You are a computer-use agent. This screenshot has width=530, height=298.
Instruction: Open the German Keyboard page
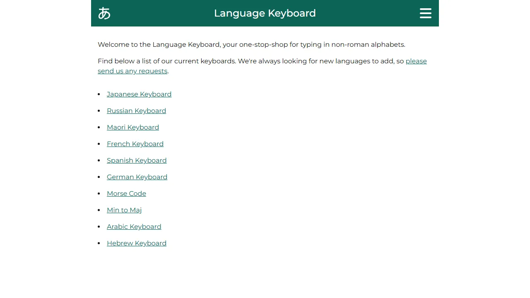click(x=137, y=177)
